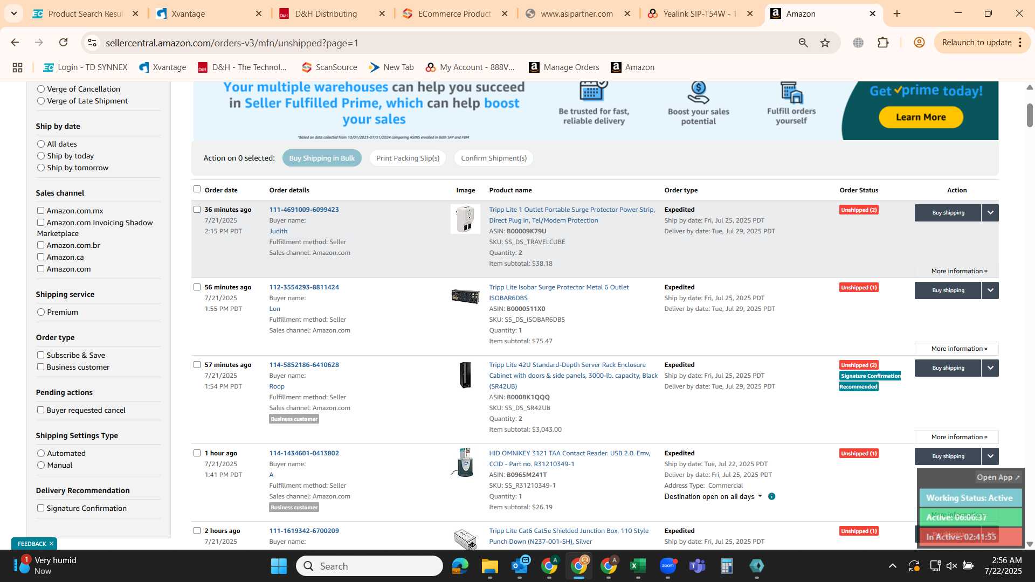Select Verge of Cancellation radio
This screenshot has width=1035, height=582.
[x=41, y=89]
